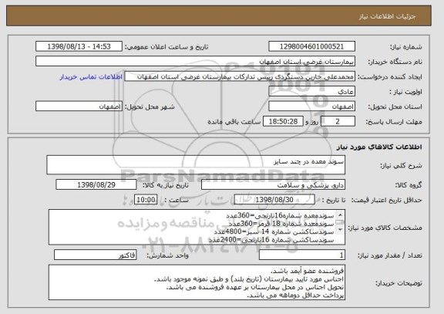Viewport: 444px width, 314px height.
Task: Click the delivery province field اصفهان
Action: [x=311, y=106]
